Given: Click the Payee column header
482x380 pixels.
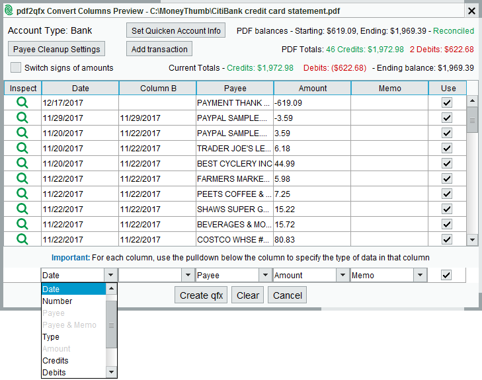Looking at the screenshot, I should (235, 88).
